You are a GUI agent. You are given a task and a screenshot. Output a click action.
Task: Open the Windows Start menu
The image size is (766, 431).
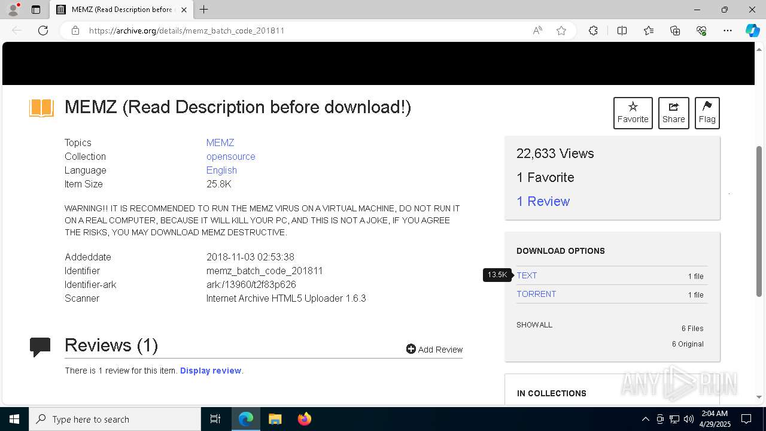(x=14, y=419)
